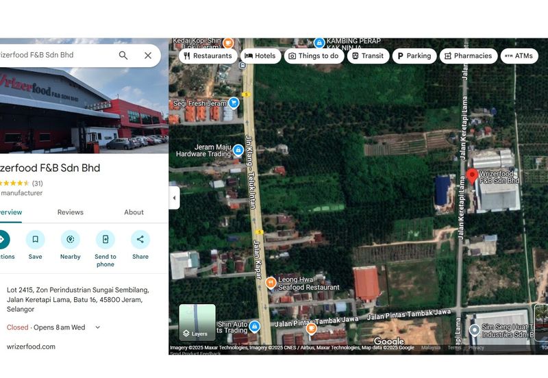This screenshot has width=548, height=378.
Task: Switch to the Reviews tab
Action: (71, 212)
